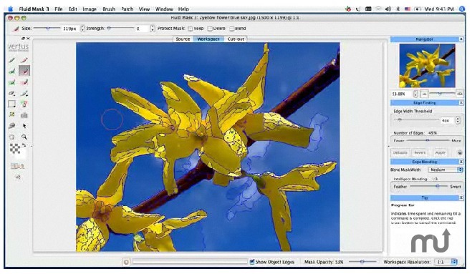Image resolution: width=472 pixels, height=274 pixels.
Task: Click the Bluetooth icon in the menu bar
Action: pyautogui.click(x=398, y=9)
